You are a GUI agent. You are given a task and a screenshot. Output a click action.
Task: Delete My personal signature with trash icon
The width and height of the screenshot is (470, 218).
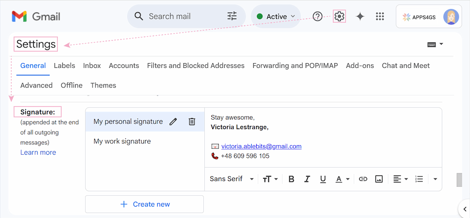tap(192, 122)
